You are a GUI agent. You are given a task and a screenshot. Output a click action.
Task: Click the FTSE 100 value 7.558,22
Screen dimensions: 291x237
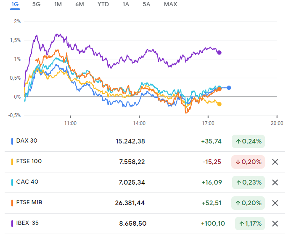tap(132, 162)
